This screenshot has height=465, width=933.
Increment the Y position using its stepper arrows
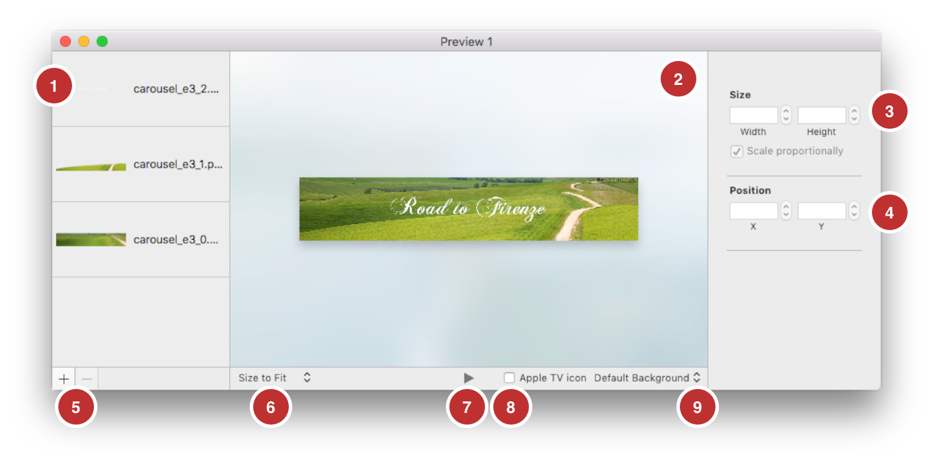click(x=853, y=208)
